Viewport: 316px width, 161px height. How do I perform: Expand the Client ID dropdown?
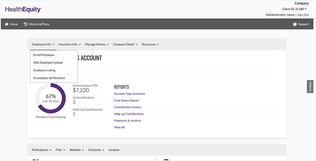(294, 9)
